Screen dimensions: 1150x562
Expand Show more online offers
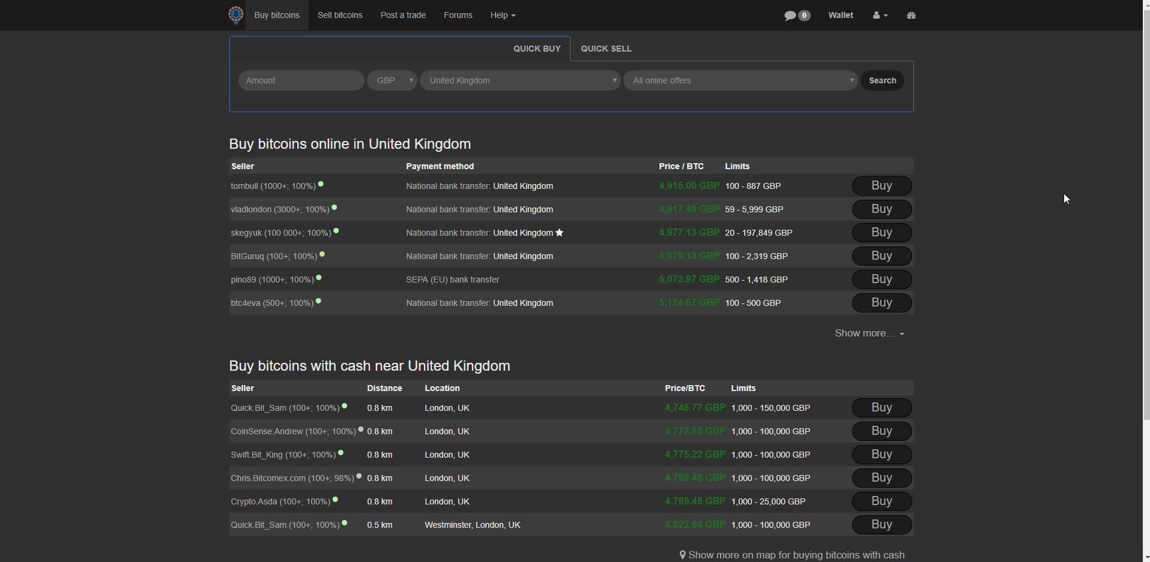pyautogui.click(x=869, y=333)
